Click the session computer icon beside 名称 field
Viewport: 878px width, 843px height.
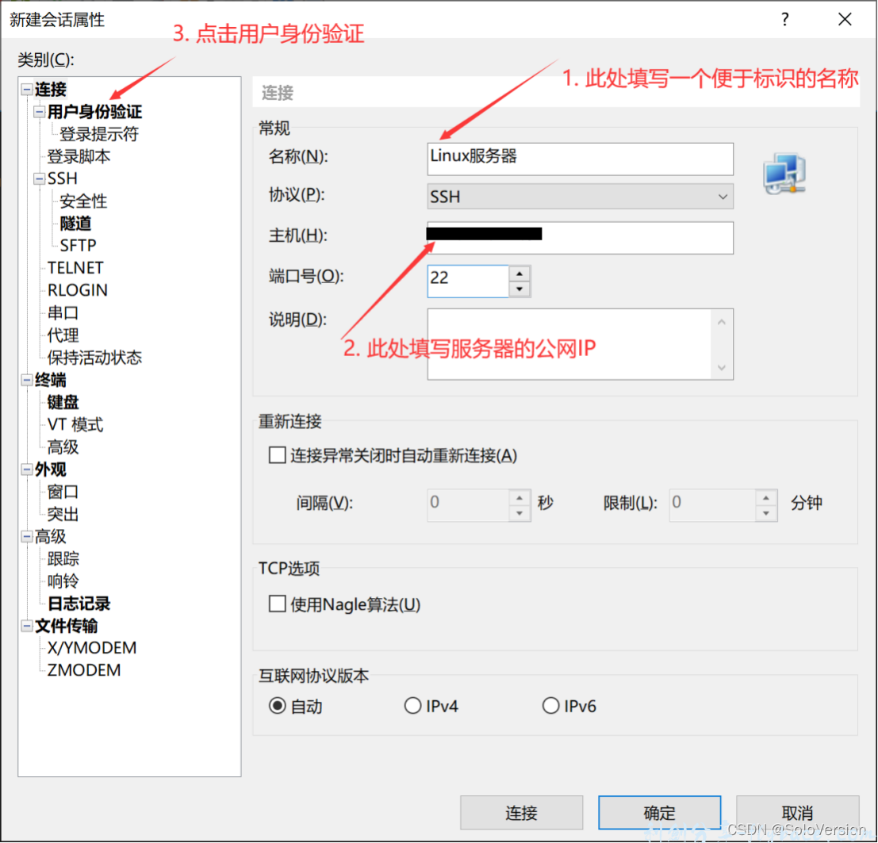(x=784, y=171)
